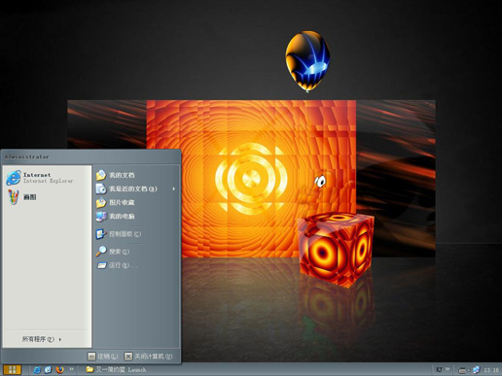The image size is (502, 376).
Task: Launch Firefox from quick launch bar
Action: 59,369
